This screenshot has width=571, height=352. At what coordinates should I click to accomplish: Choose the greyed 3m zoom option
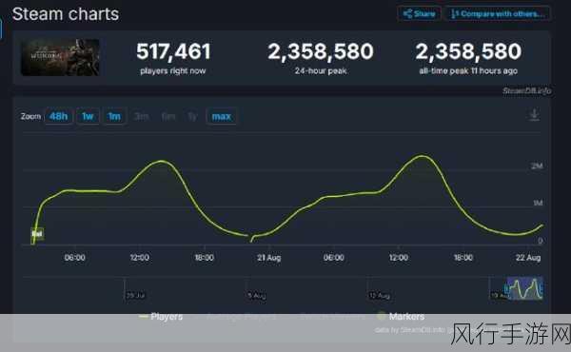141,116
